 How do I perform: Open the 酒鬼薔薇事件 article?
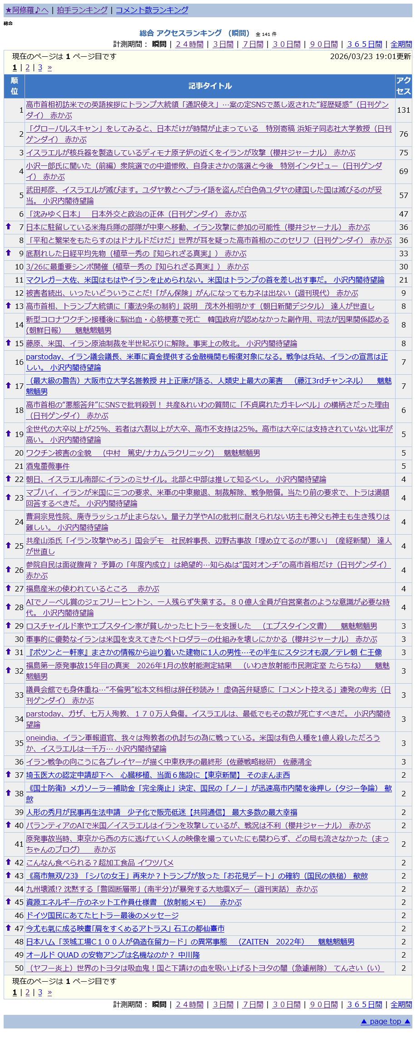point(48,466)
